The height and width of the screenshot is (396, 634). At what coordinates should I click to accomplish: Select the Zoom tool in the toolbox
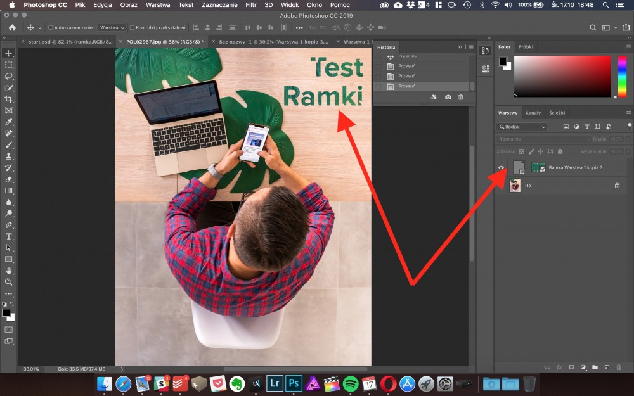pos(8,282)
